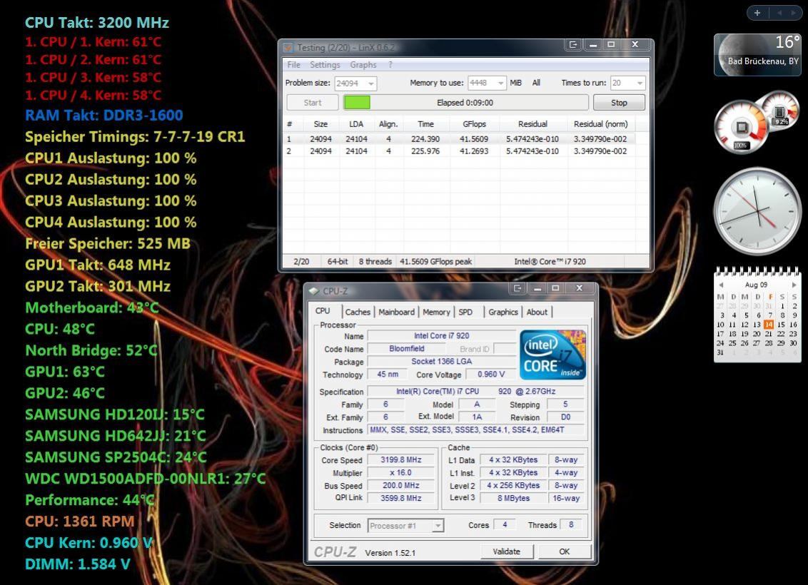Image resolution: width=808 pixels, height=585 pixels.
Task: Select result row with time 225.976
Action: click(459, 151)
